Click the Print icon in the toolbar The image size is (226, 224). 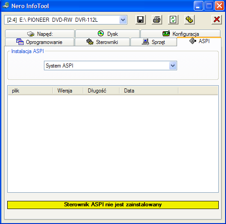point(157,19)
